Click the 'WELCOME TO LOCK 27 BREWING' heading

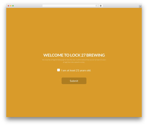click(74, 55)
